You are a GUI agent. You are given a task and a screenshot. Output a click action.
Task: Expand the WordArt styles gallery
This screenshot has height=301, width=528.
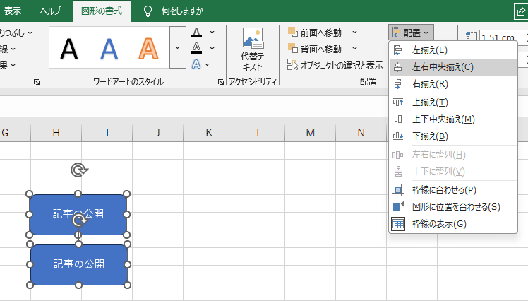click(x=178, y=47)
